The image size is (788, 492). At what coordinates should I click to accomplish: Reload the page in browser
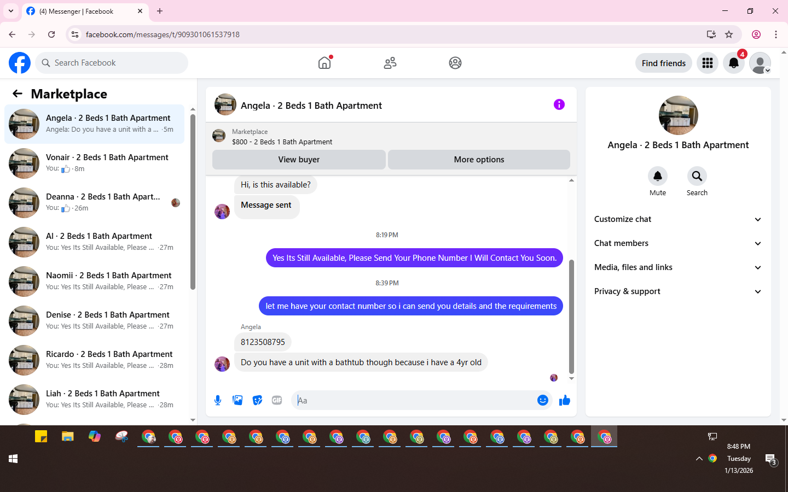[51, 34]
